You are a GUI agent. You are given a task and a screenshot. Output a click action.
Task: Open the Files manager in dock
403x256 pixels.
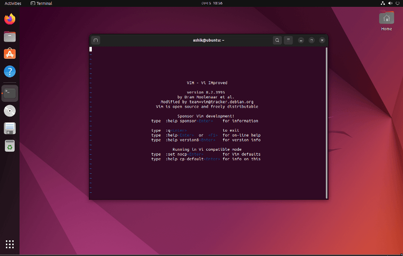click(x=10, y=37)
